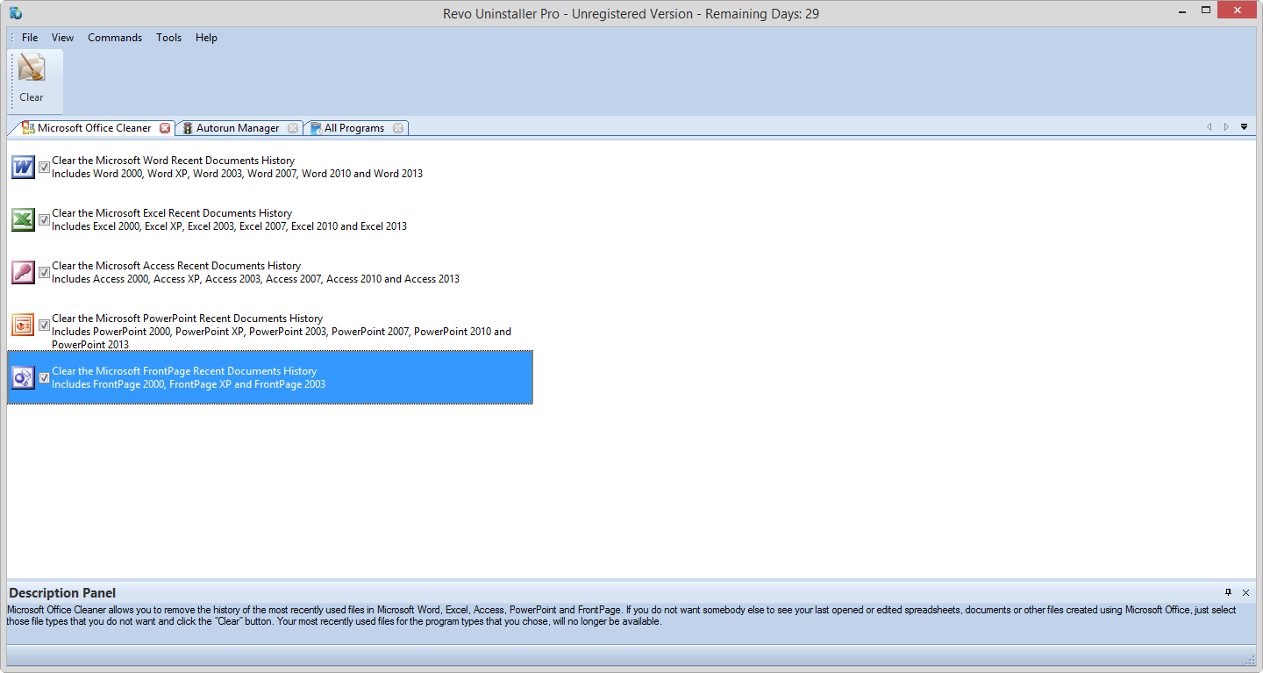Click the Microsoft FrontPage icon
The width and height of the screenshot is (1263, 673).
23,377
